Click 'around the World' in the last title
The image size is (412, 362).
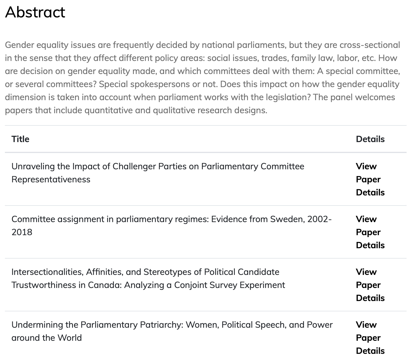47,338
